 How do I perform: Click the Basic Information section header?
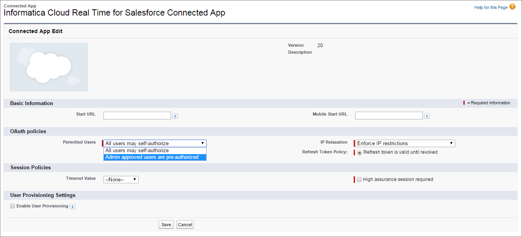[32, 103]
